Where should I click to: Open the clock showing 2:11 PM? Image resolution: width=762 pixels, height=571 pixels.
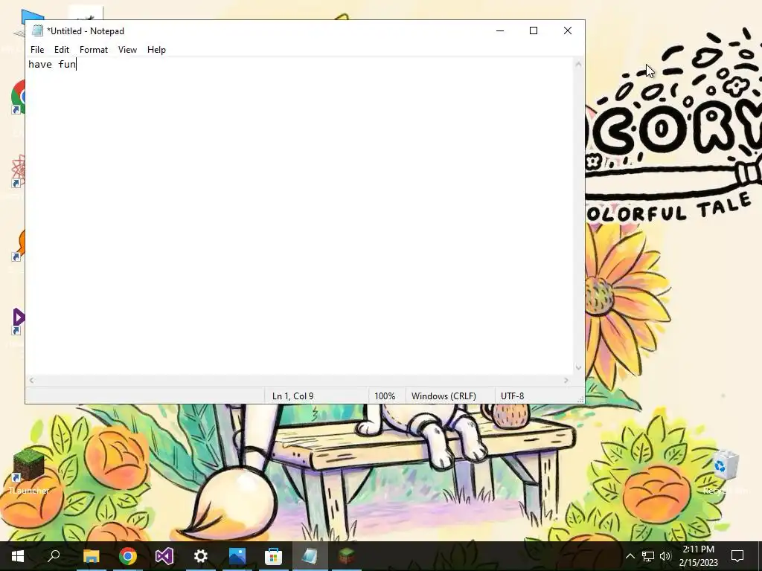pos(698,556)
